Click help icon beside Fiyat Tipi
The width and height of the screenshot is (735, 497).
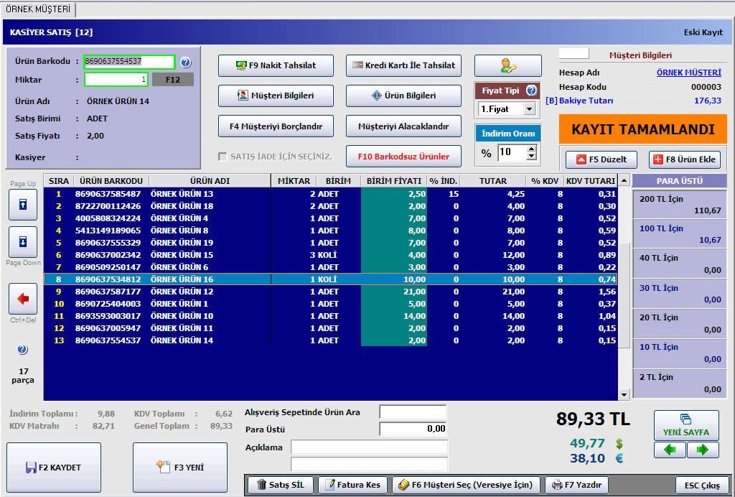point(531,90)
